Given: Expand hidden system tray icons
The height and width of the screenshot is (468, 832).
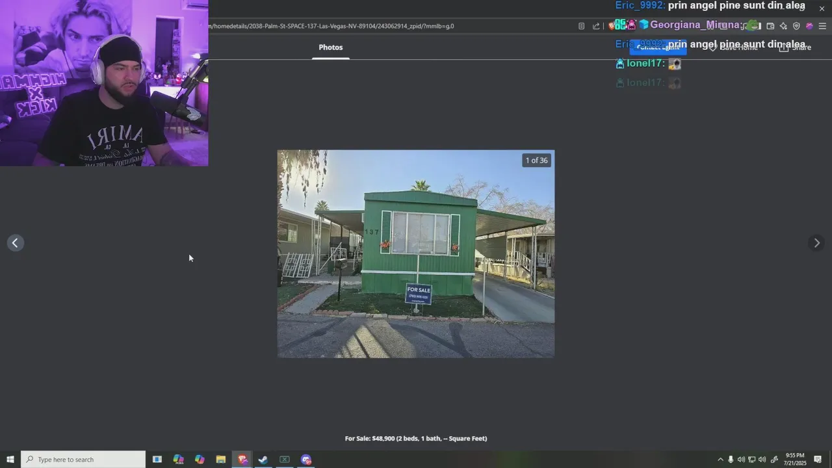Looking at the screenshot, I should 720,460.
